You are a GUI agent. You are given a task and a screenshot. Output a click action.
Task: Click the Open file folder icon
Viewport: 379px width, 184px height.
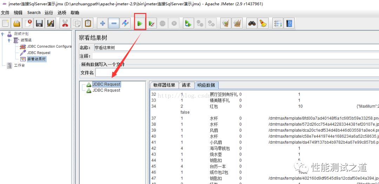(x=17, y=24)
